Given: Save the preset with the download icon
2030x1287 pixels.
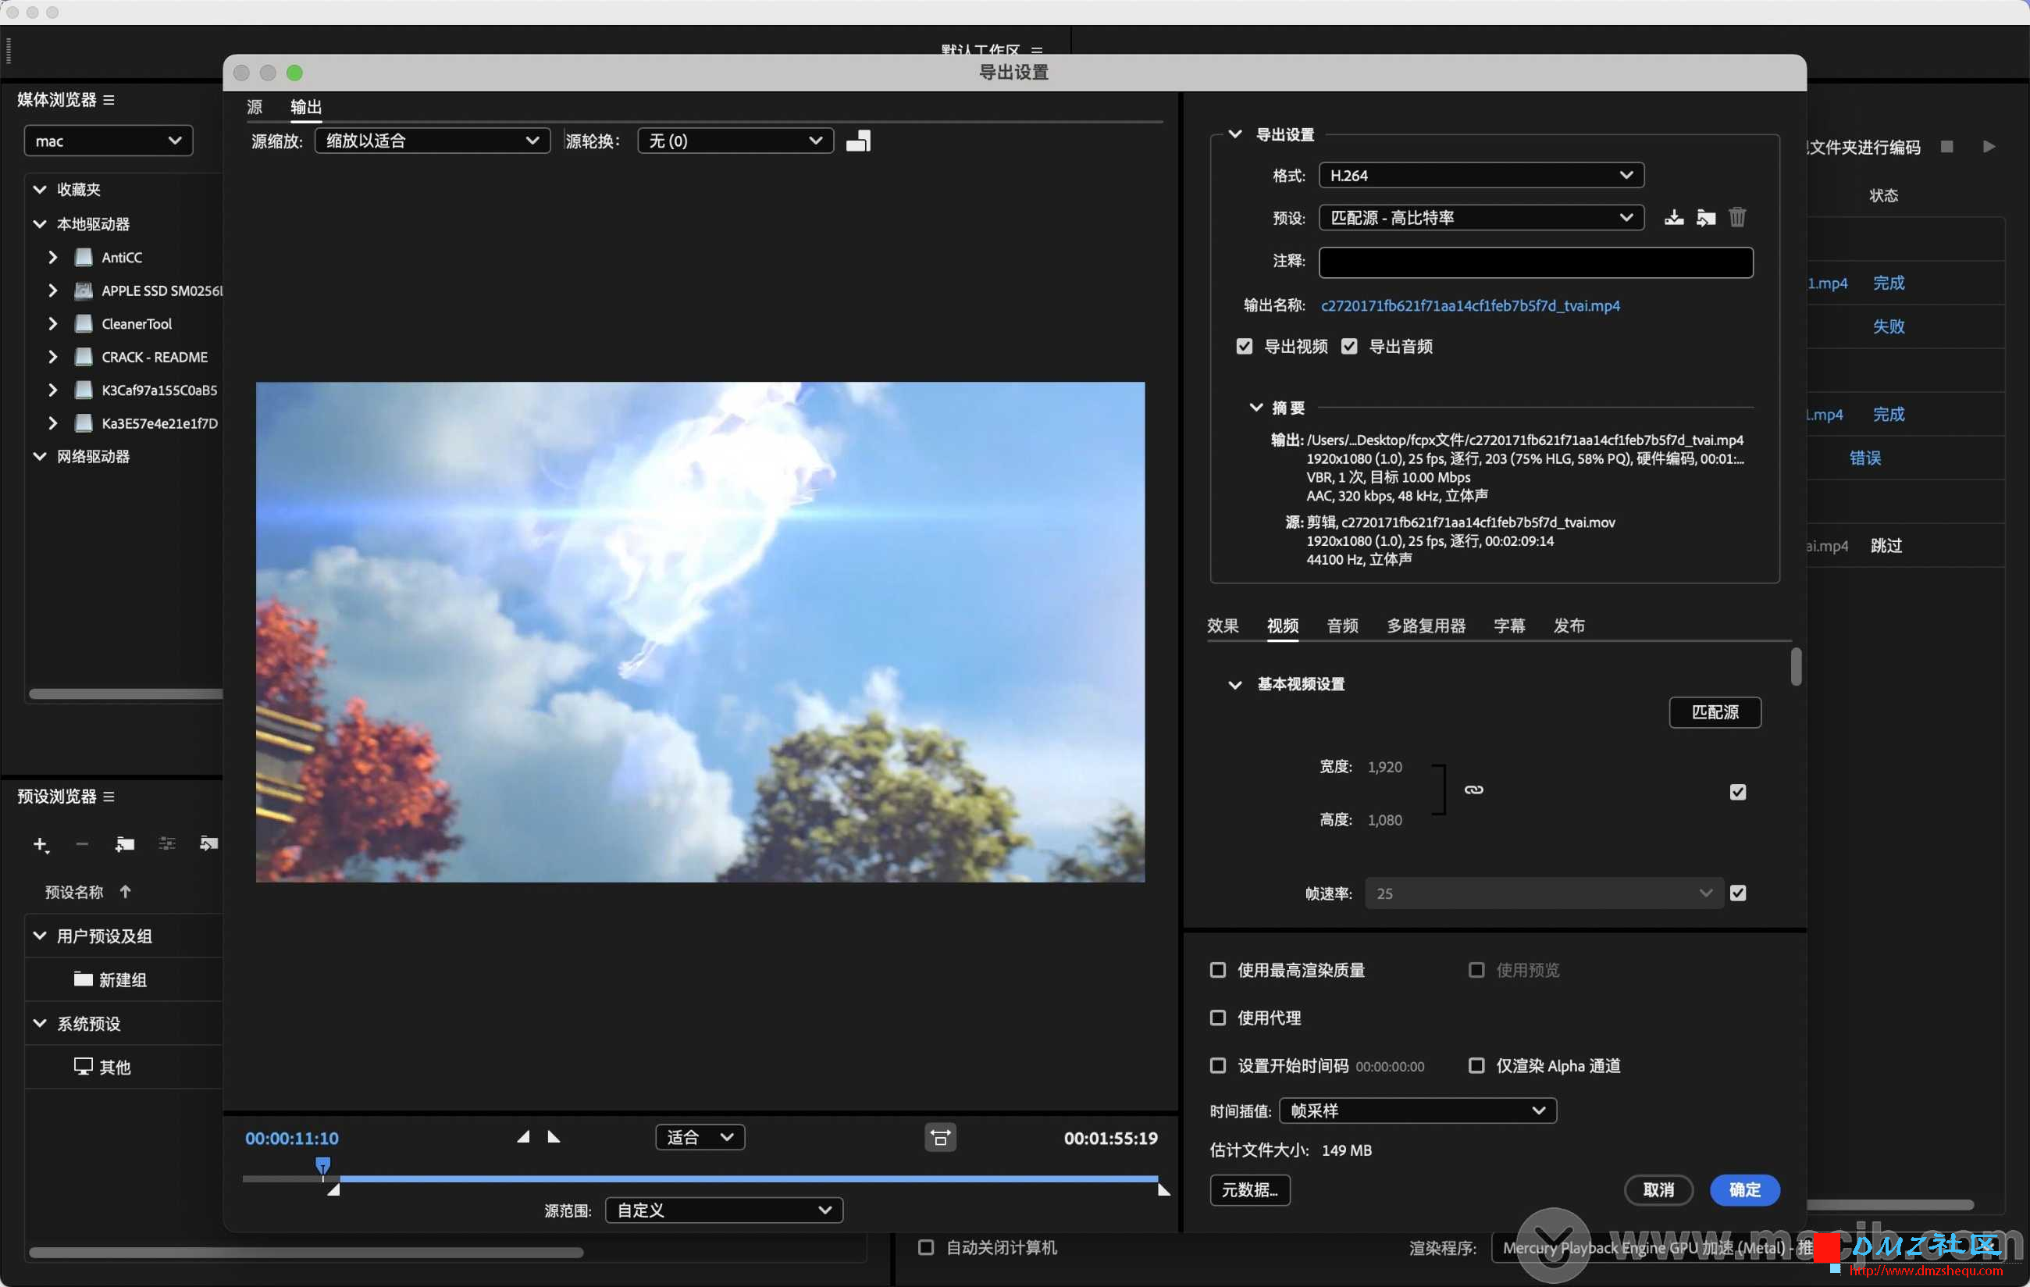Looking at the screenshot, I should pyautogui.click(x=1673, y=218).
